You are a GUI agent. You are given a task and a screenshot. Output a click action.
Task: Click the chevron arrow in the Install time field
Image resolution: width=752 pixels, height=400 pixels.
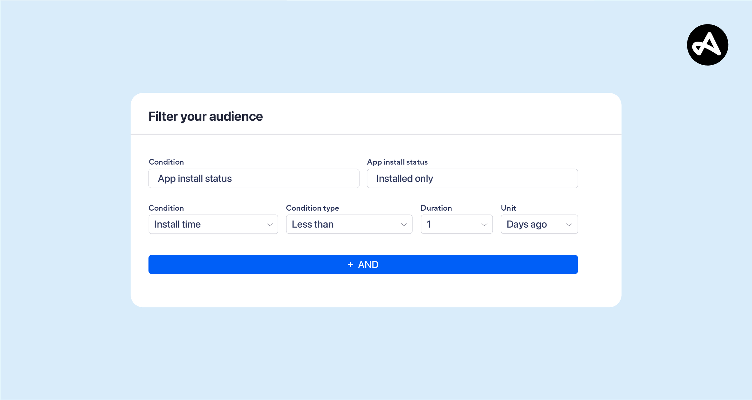click(269, 224)
